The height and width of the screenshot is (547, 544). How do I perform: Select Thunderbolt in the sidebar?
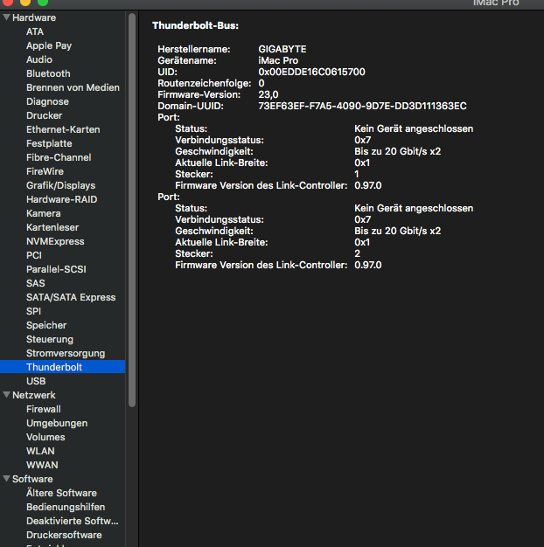pyautogui.click(x=54, y=367)
